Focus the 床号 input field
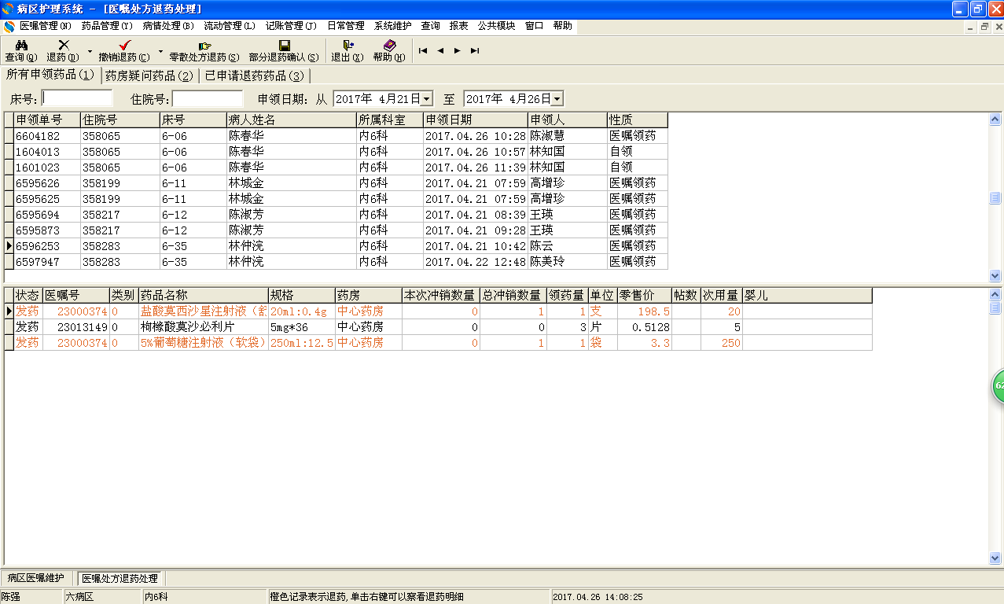This screenshot has width=1004, height=604. click(x=77, y=99)
